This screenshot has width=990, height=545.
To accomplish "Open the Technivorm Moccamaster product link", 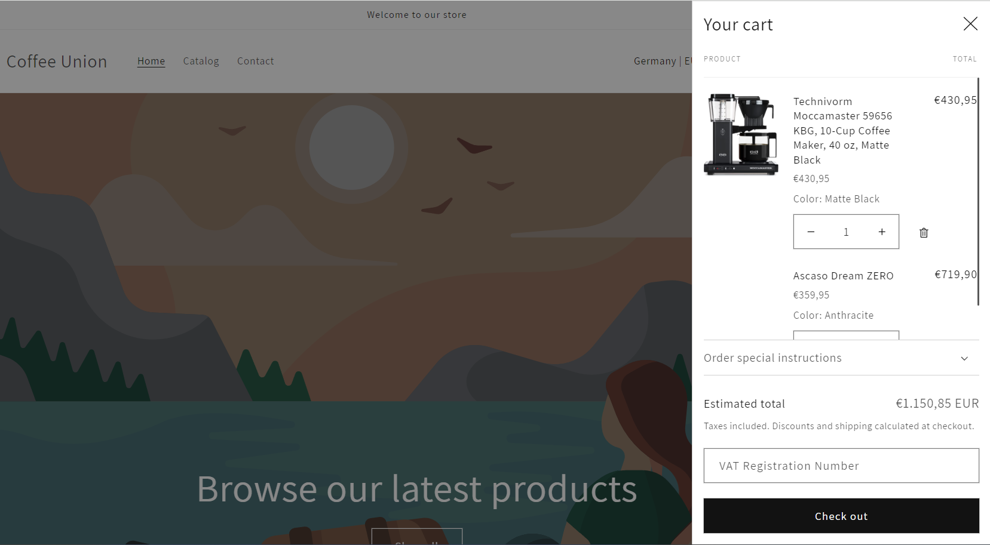I will pyautogui.click(x=842, y=131).
